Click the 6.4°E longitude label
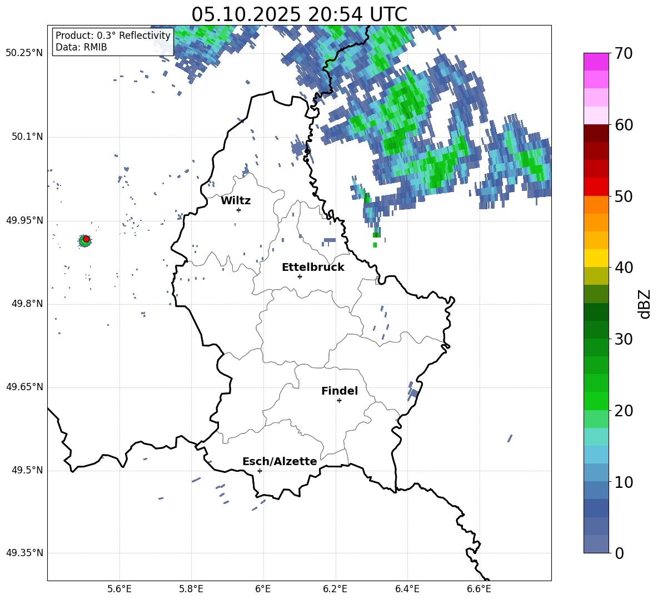 point(407,589)
